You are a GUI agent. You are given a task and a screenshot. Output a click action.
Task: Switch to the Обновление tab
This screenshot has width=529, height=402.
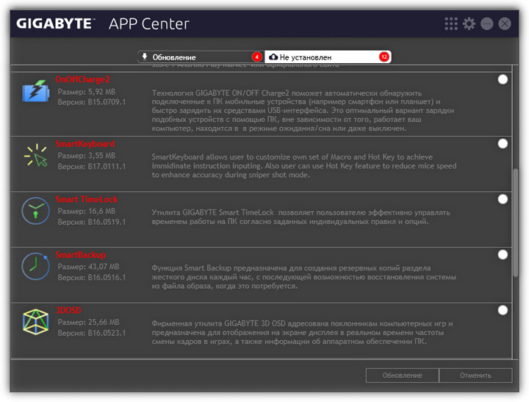[x=201, y=57]
